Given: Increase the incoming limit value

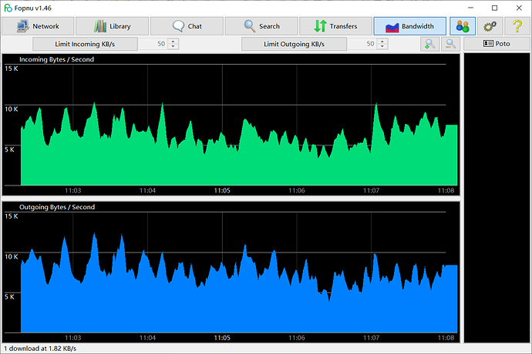Looking at the screenshot, I should coord(173,42).
